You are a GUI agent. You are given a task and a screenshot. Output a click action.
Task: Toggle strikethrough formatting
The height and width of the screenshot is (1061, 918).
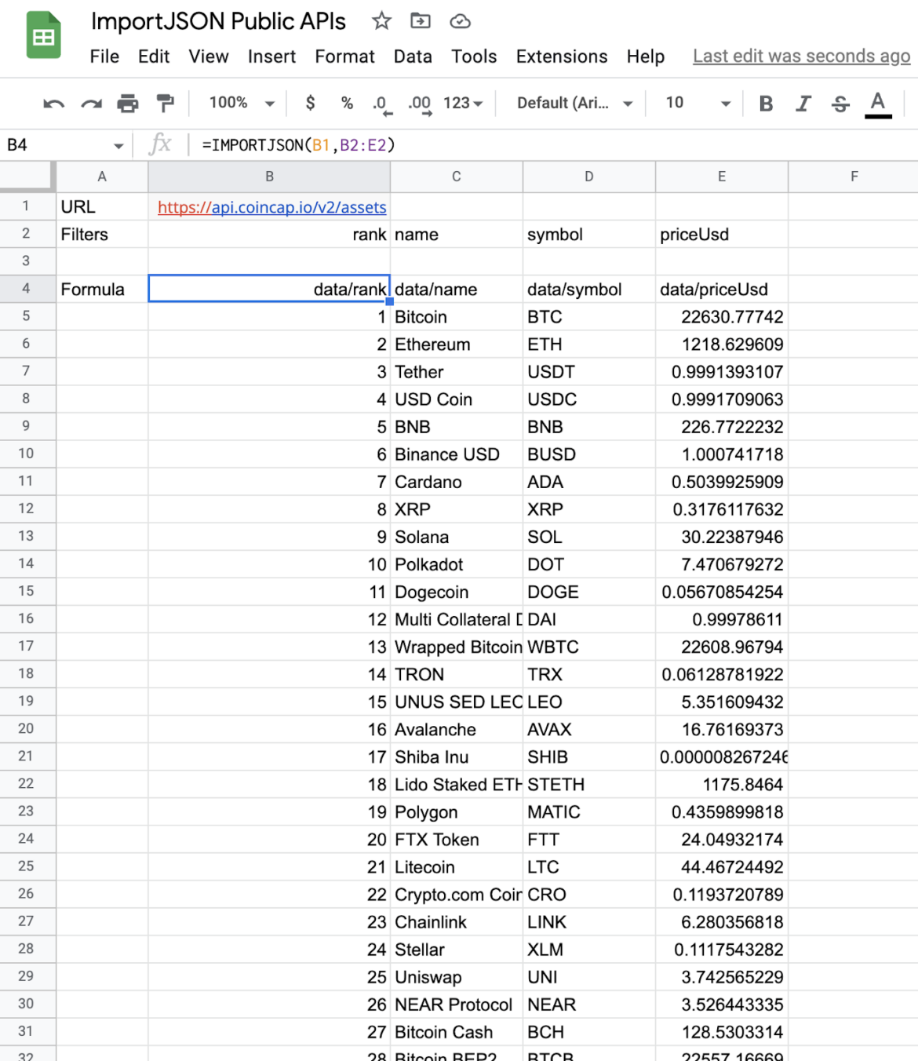840,104
